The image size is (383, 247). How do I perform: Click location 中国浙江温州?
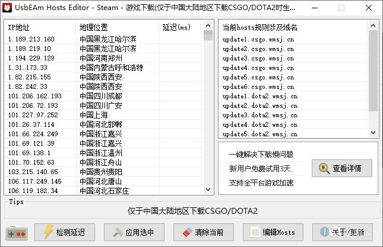101,153
